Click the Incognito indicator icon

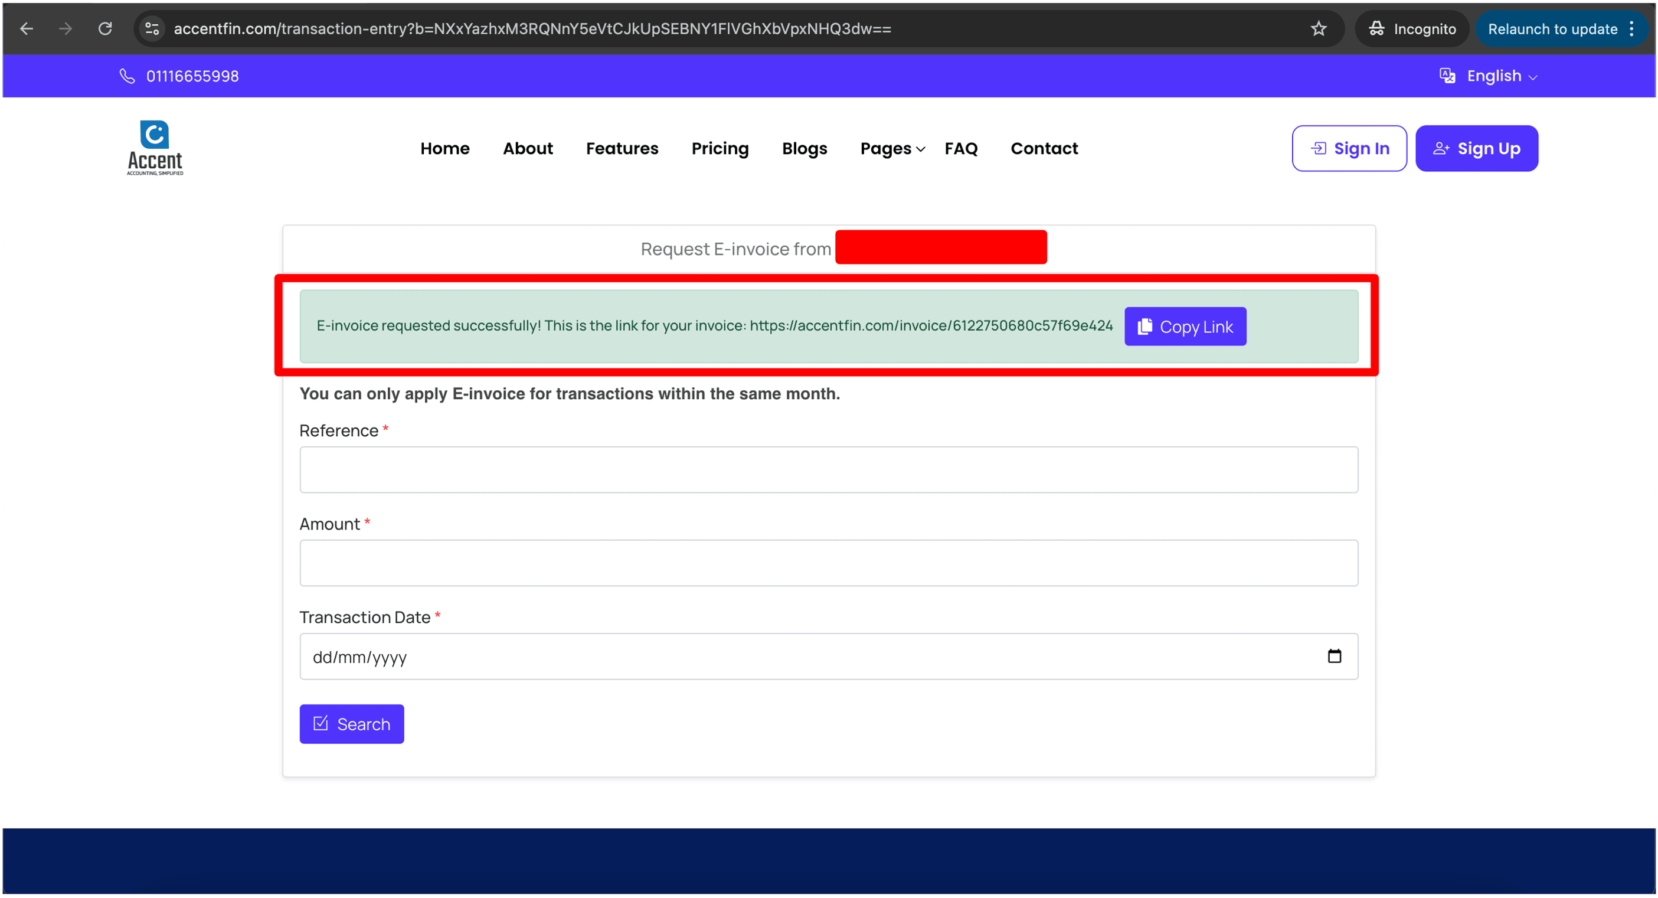coord(1376,29)
